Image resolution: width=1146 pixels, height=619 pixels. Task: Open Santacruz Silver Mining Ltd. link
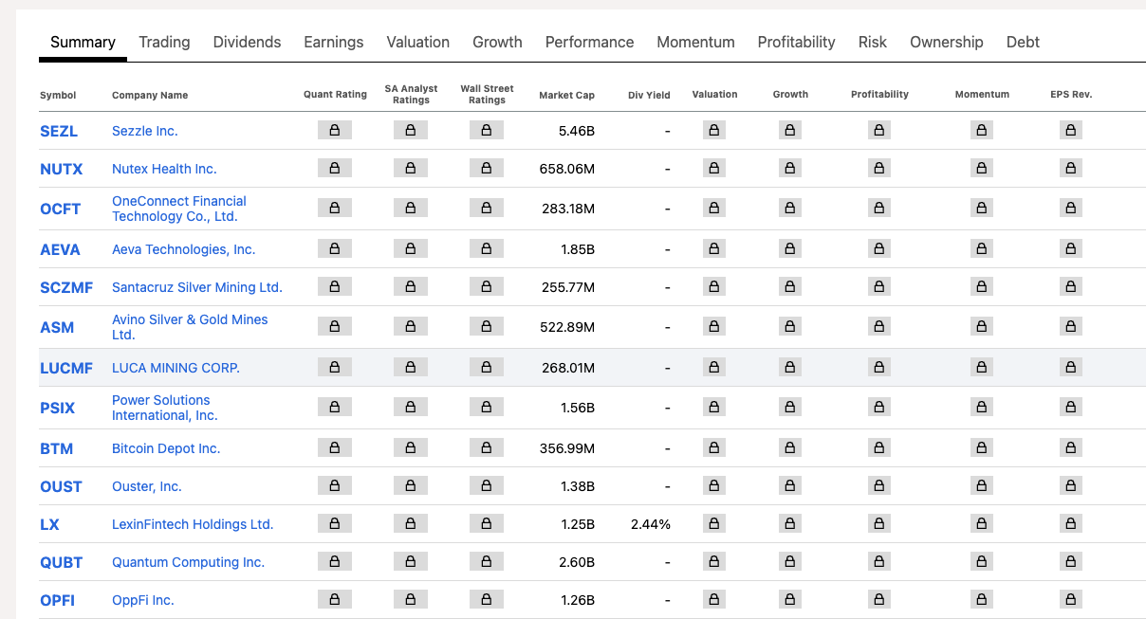197,287
